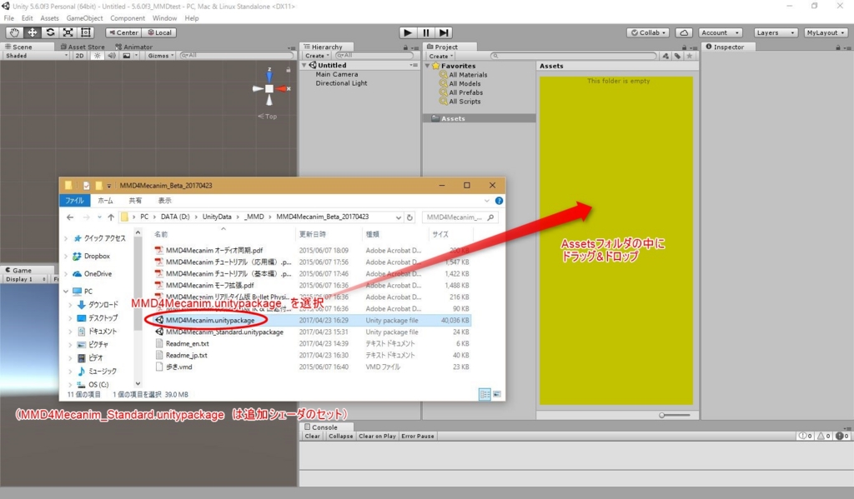Select All Materials favorite
This screenshot has height=499, width=854.
[x=468, y=74]
